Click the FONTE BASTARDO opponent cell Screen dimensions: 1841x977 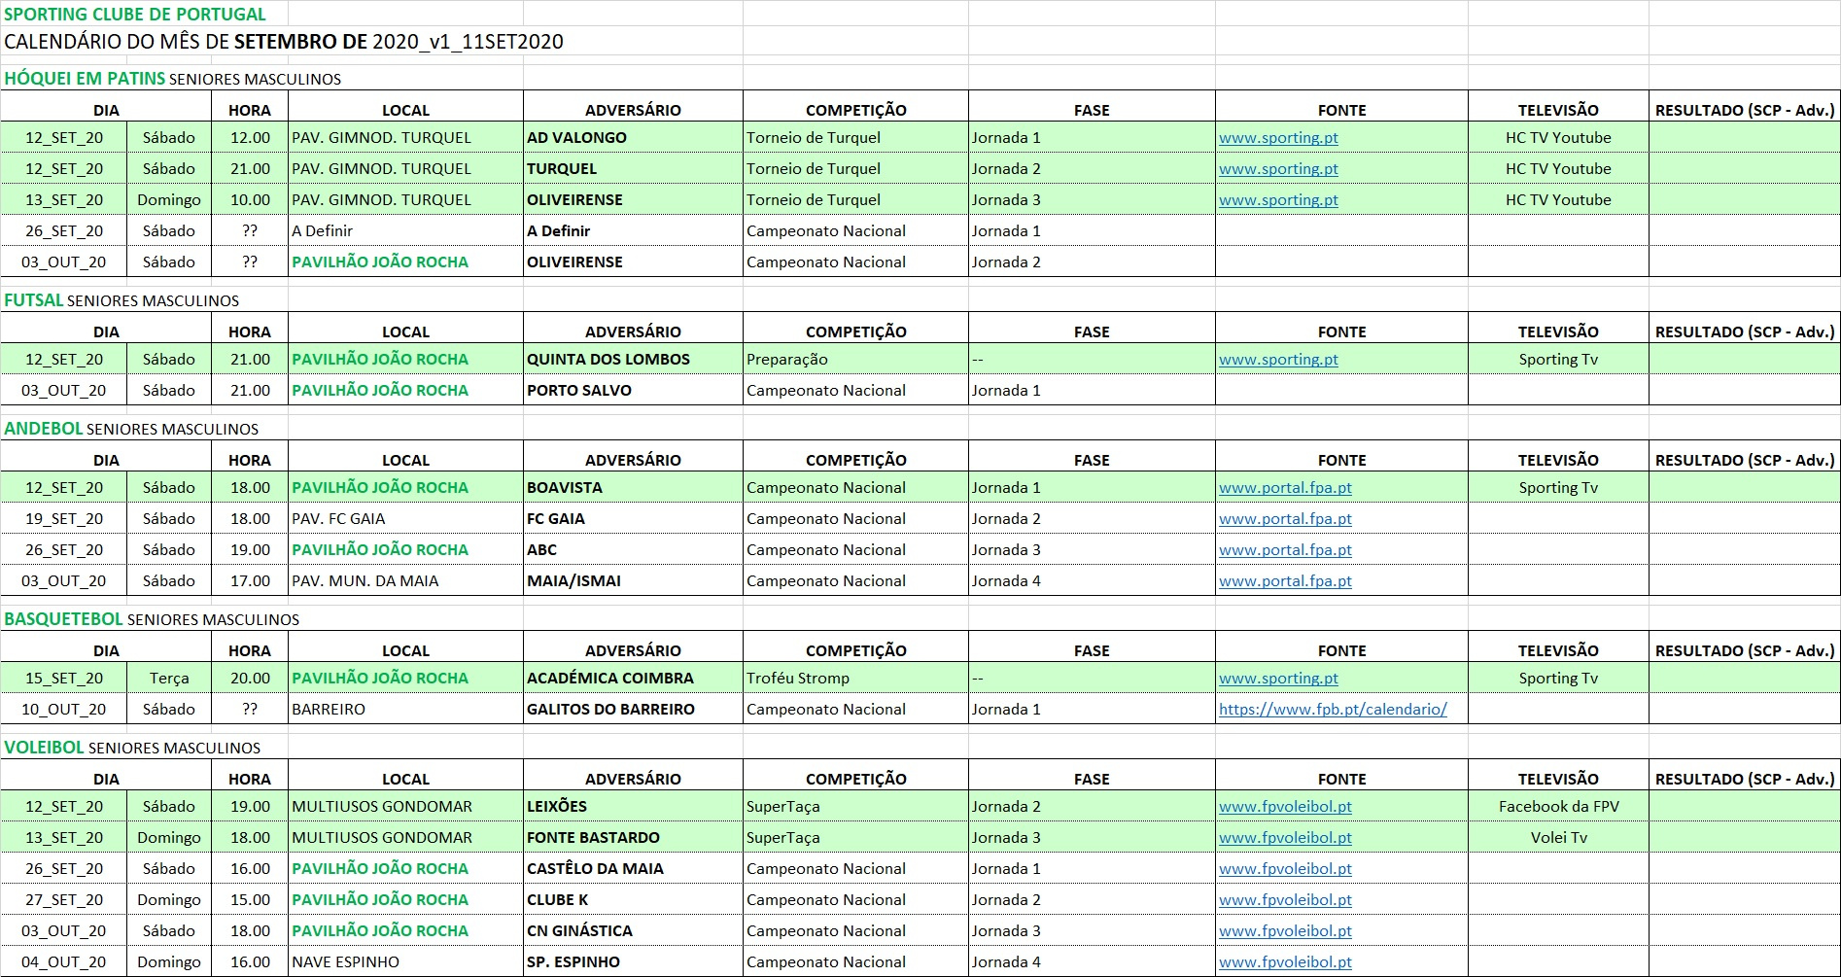click(633, 838)
